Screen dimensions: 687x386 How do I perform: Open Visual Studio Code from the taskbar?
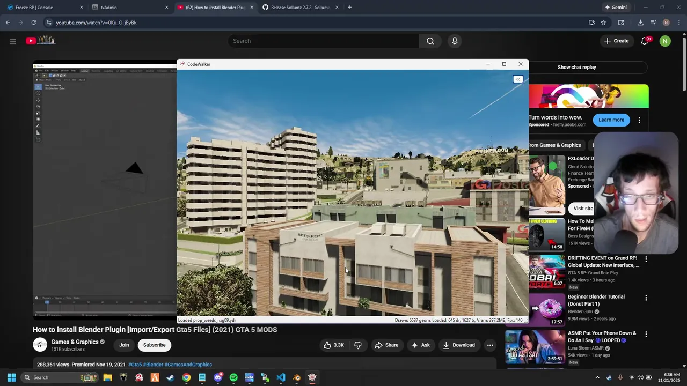point(281,377)
